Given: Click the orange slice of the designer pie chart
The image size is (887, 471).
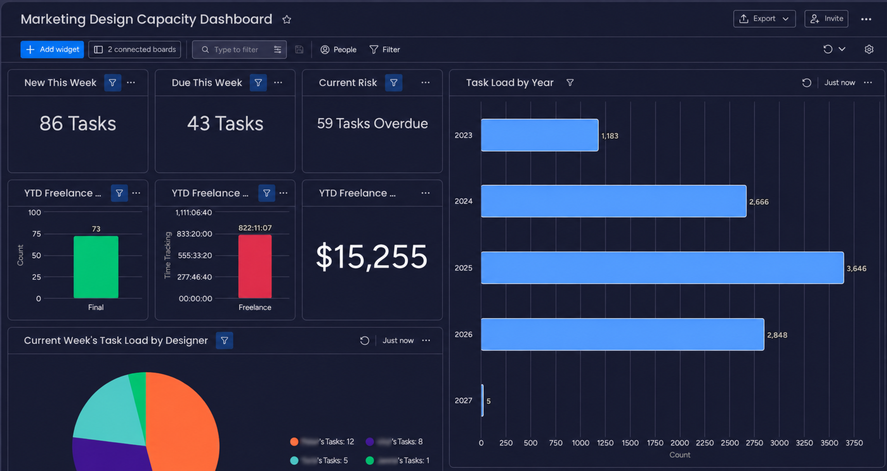Looking at the screenshot, I should click(x=183, y=423).
